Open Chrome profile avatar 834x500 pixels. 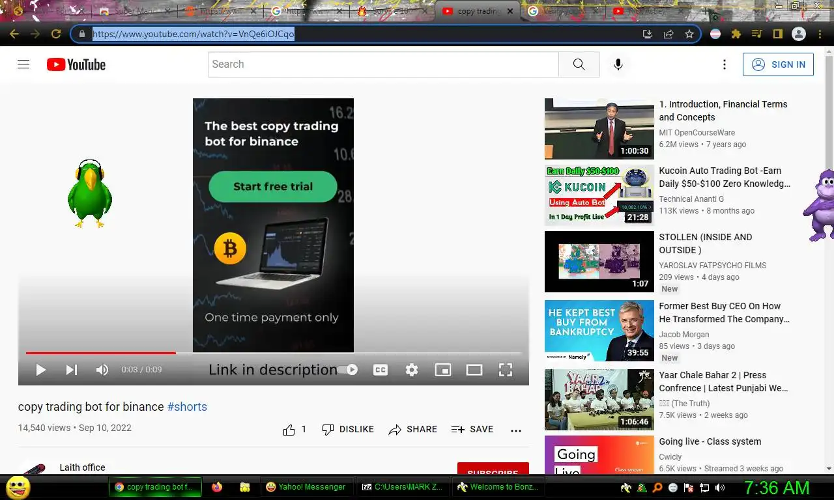798,34
